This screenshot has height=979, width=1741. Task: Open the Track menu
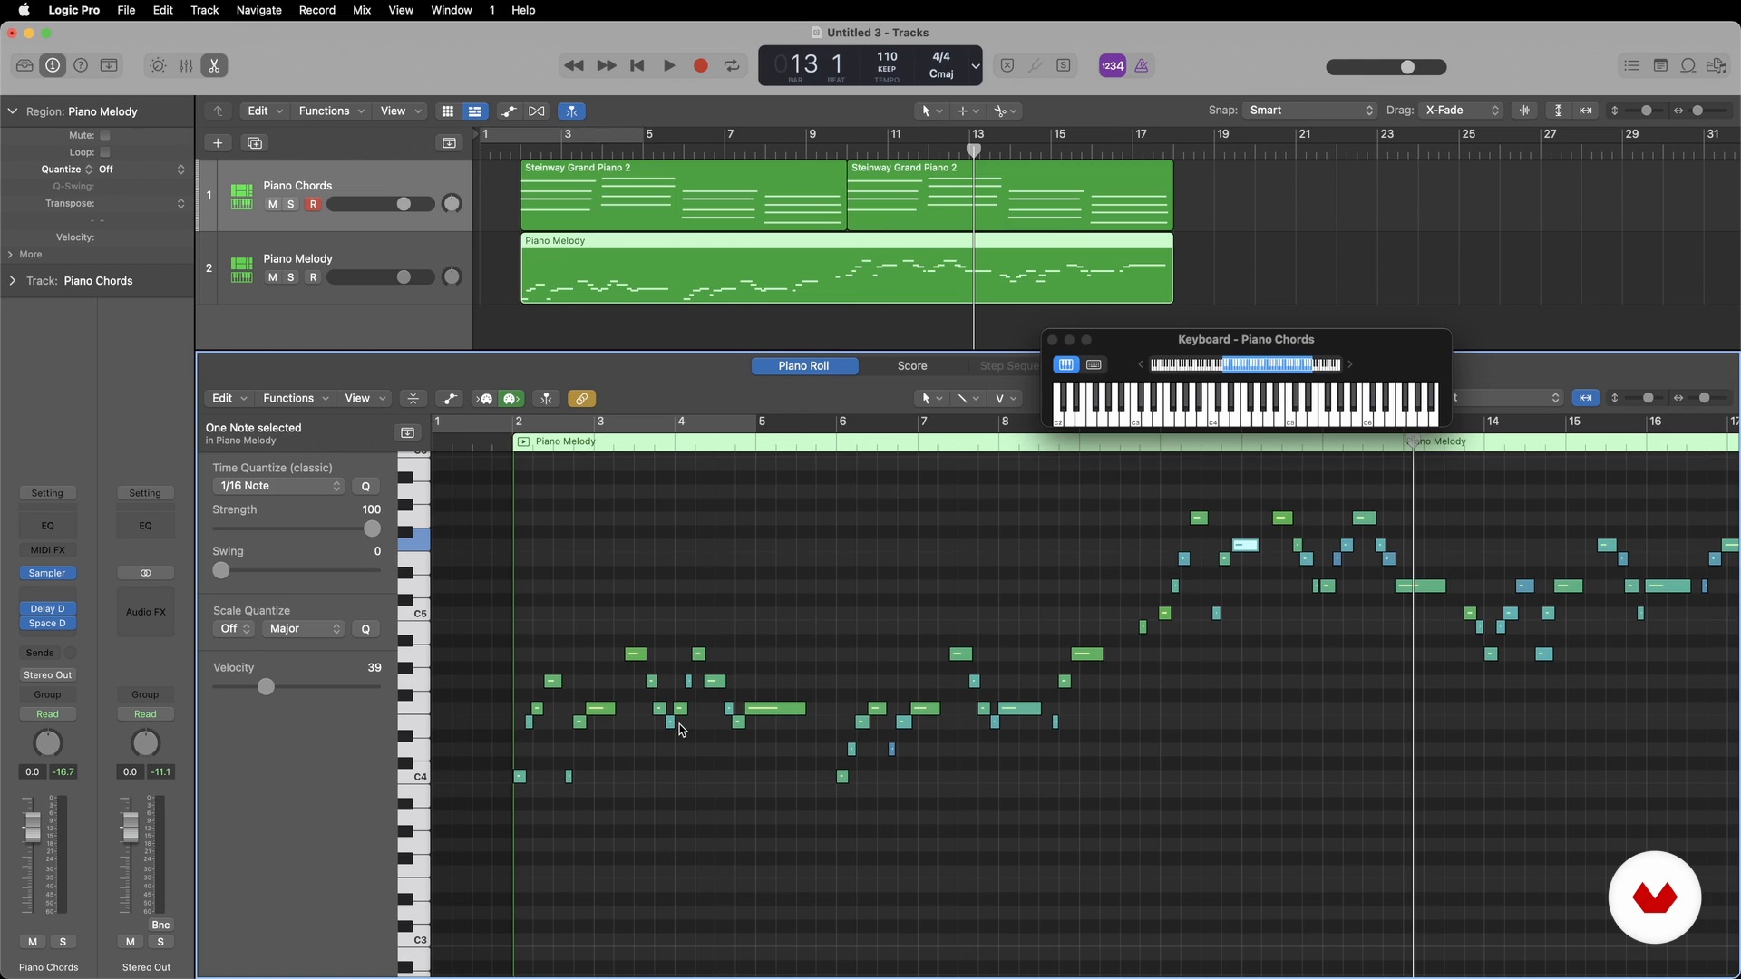pos(204,10)
